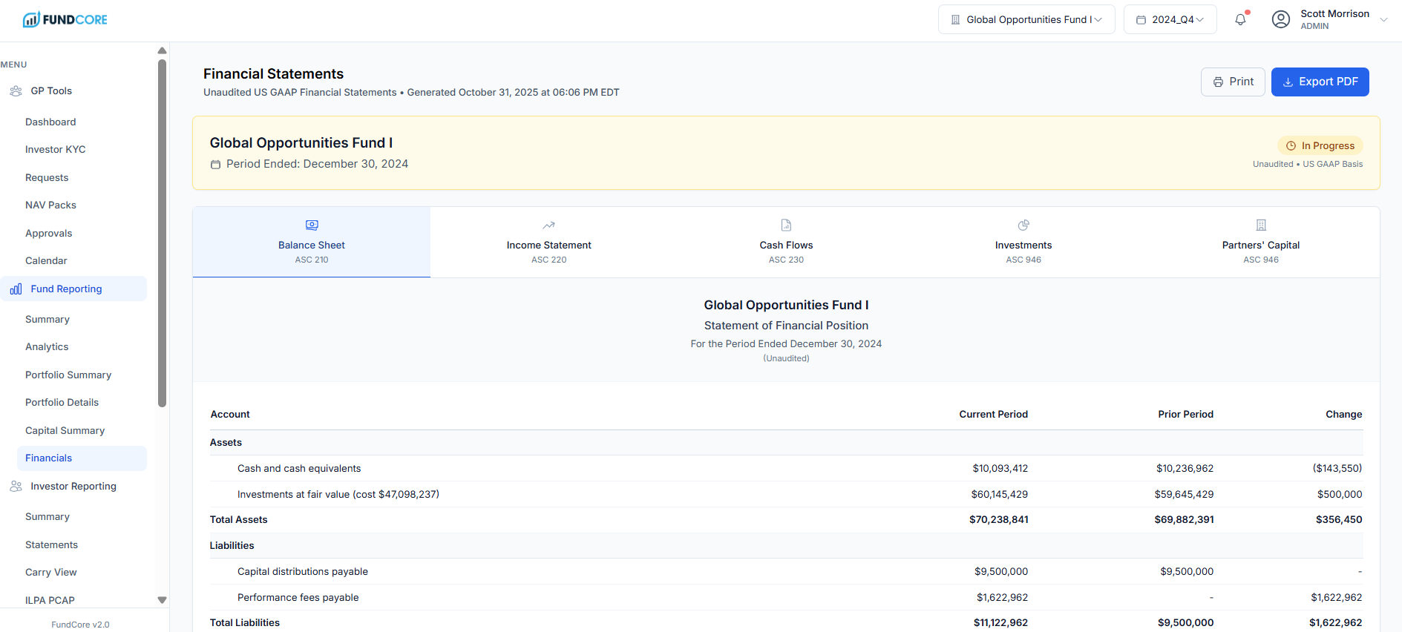The width and height of the screenshot is (1402, 632).
Task: Switch to the Income Statement tab
Action: pyautogui.click(x=548, y=246)
